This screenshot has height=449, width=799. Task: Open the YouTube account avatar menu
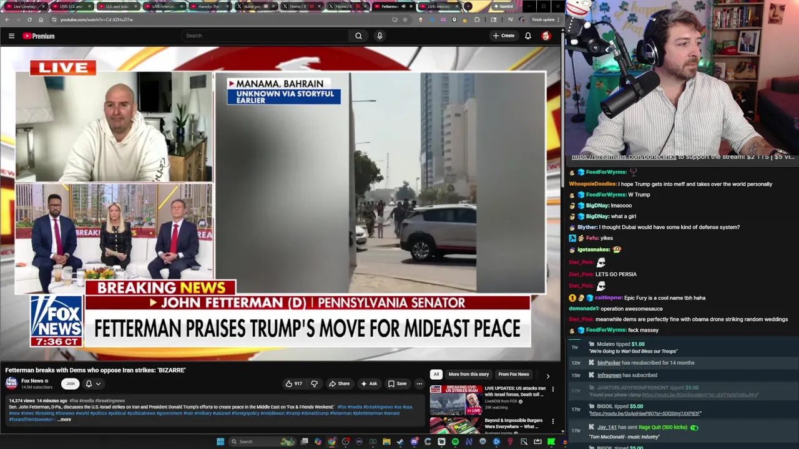pyautogui.click(x=546, y=36)
